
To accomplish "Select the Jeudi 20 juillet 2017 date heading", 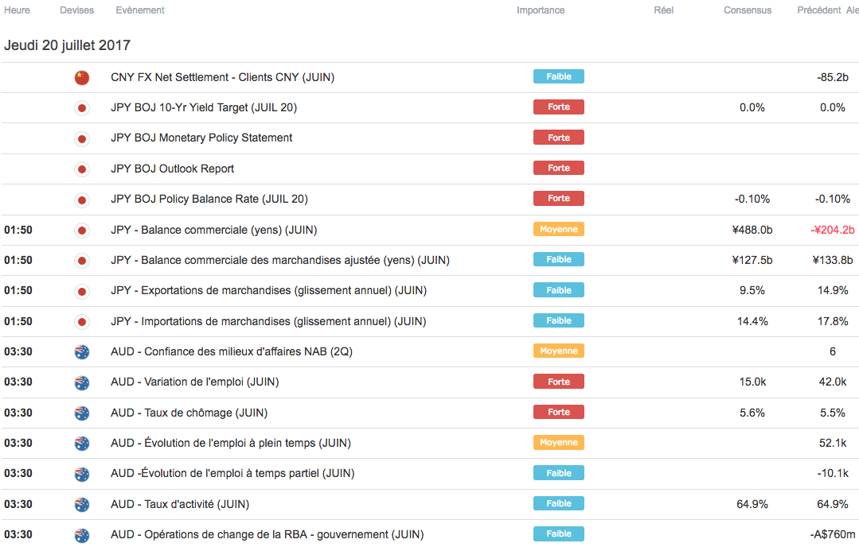I will coord(68,45).
